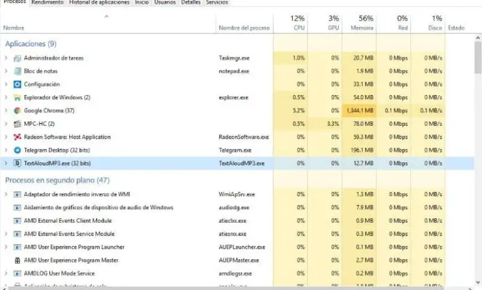Click the Explorador de Windows folder icon
Viewport: 482px width, 290px height.
17,97
